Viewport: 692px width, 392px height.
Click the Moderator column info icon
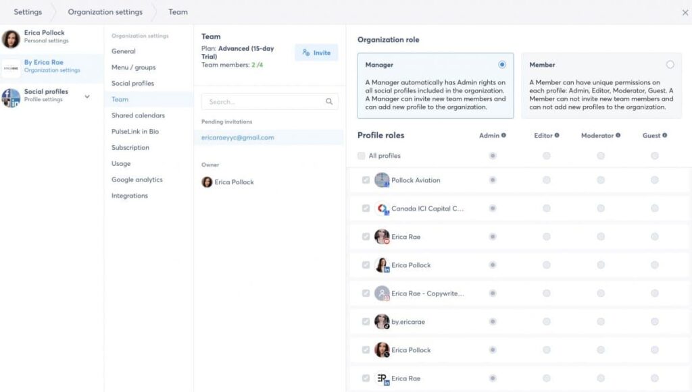click(x=618, y=135)
